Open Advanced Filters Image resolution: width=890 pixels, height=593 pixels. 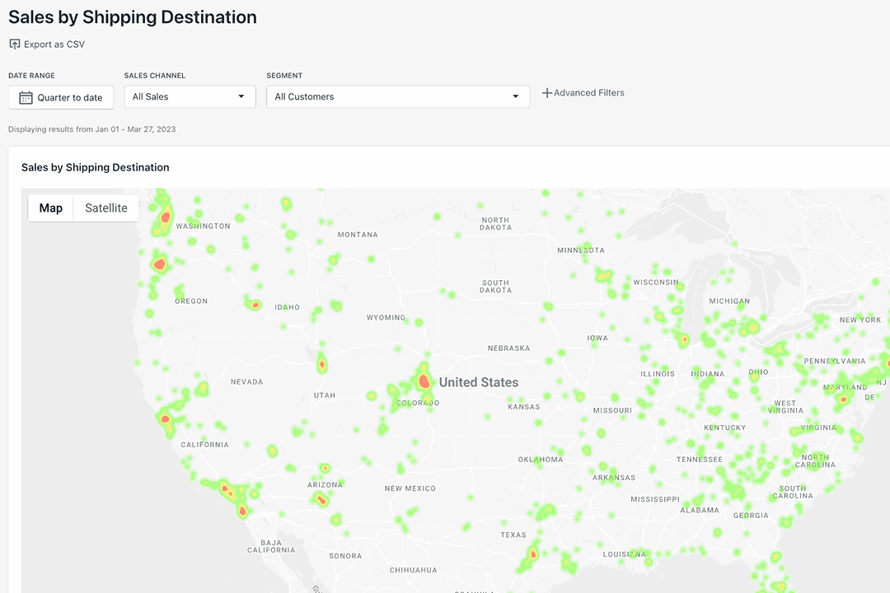coord(583,92)
